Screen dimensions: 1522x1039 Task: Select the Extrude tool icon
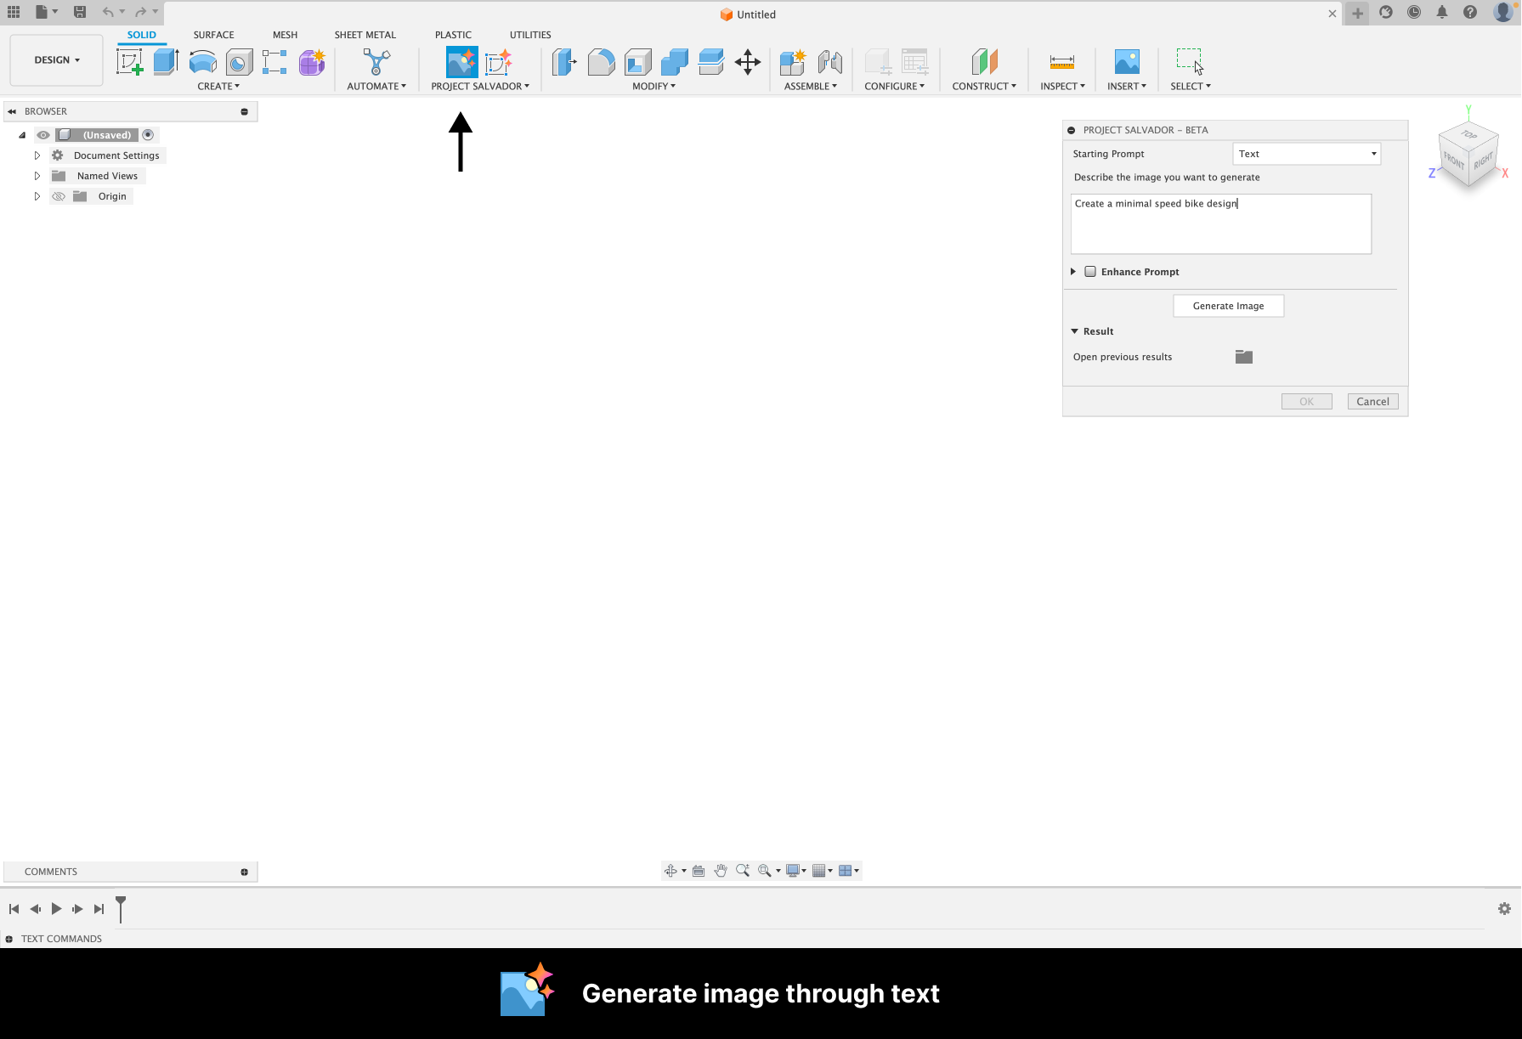click(166, 62)
